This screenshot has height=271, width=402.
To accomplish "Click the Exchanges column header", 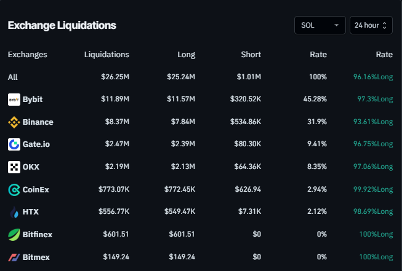I will pos(27,55).
